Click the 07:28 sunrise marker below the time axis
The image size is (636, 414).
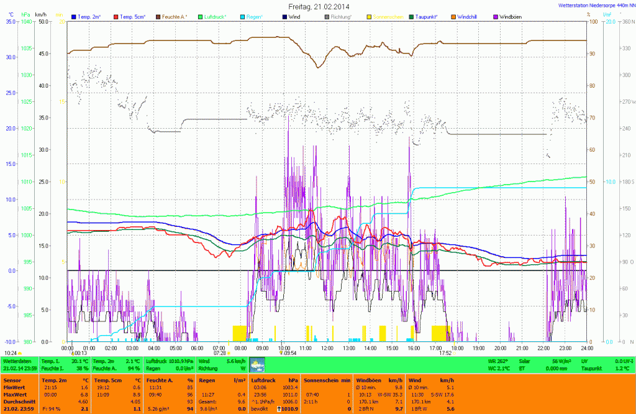219,353
